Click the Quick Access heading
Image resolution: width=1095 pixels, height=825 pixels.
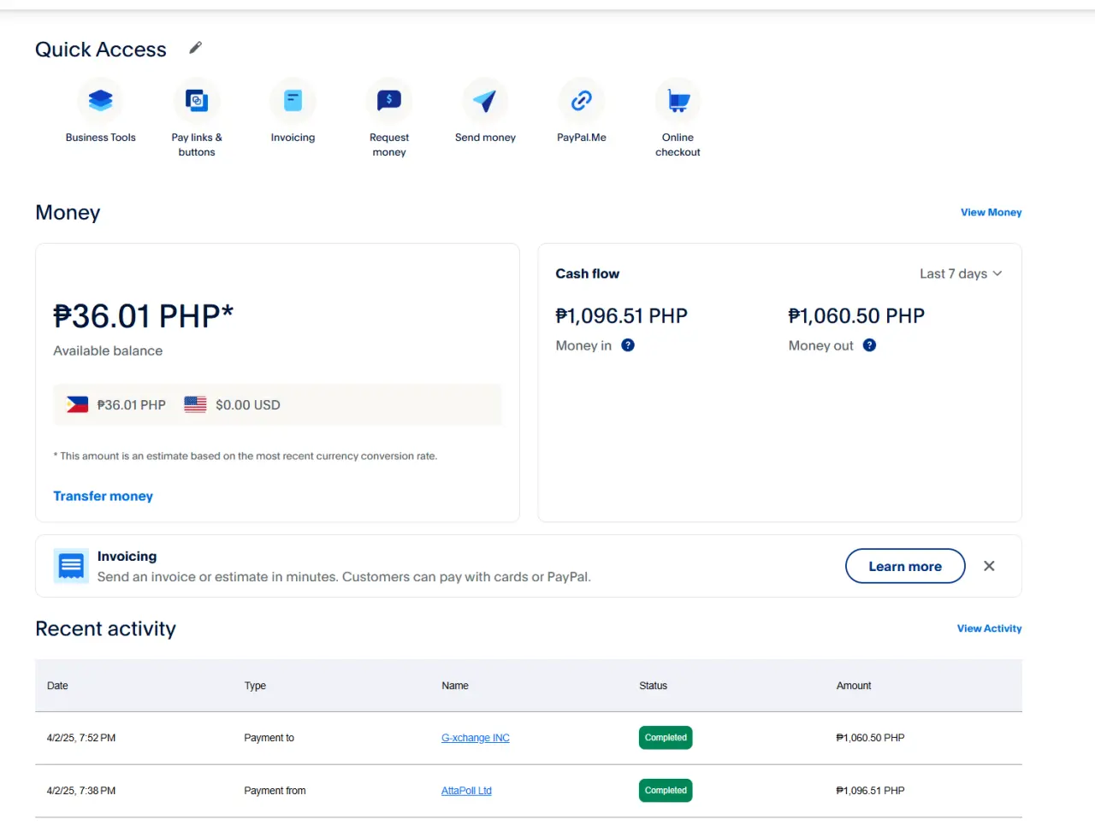(x=101, y=50)
